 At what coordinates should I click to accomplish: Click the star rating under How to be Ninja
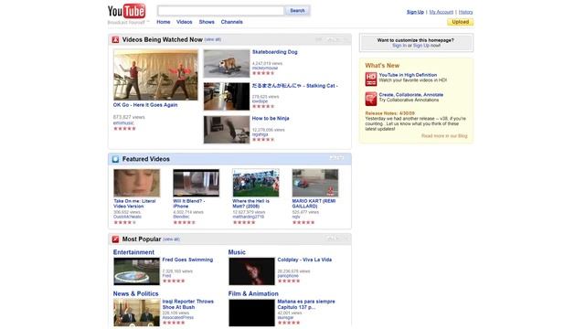click(263, 140)
